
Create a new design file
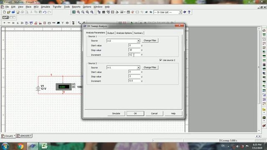pos(4,12)
